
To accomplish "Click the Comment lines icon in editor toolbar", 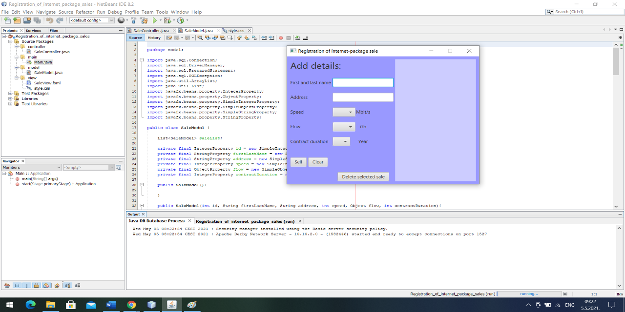I will tap(297, 38).
